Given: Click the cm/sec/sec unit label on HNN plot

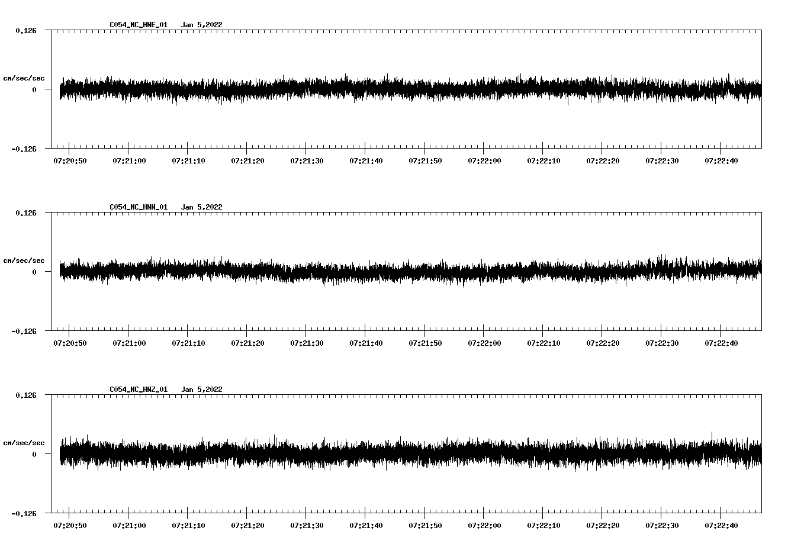Looking at the screenshot, I should [24, 260].
